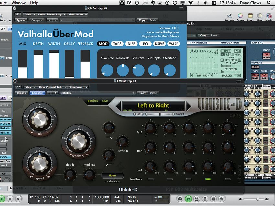This screenshot has height=206, width=275.
Task: Toggle the first tap feedback switch
Action: click(x=150, y=179)
